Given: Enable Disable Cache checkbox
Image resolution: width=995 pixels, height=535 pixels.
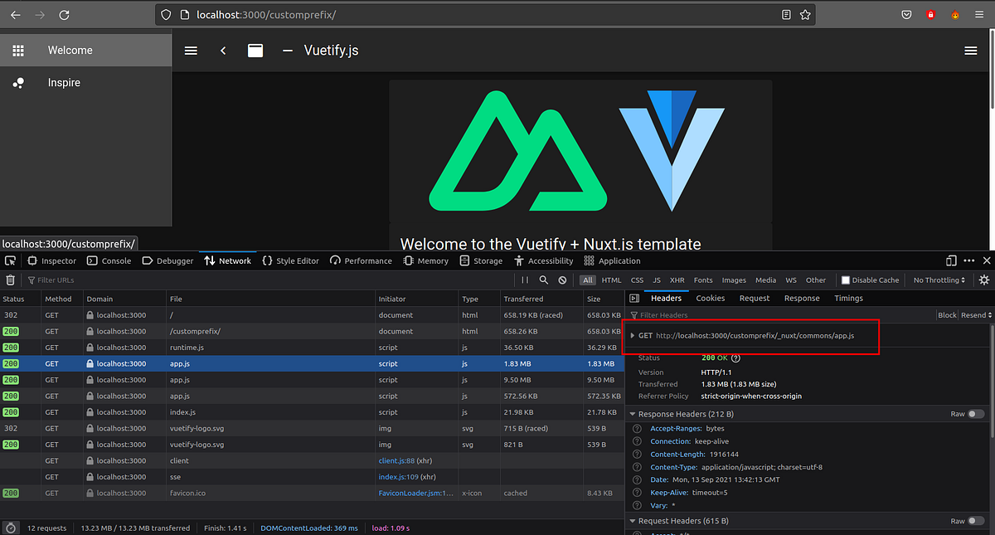Looking at the screenshot, I should pos(845,280).
